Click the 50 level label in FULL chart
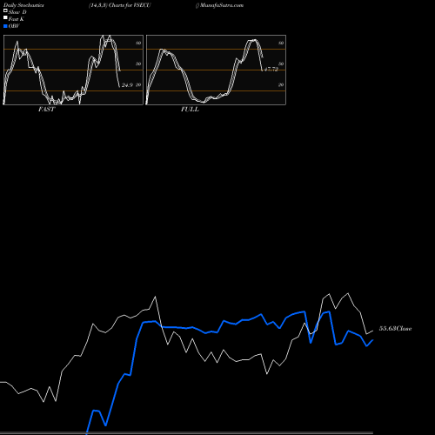 click(281, 64)
